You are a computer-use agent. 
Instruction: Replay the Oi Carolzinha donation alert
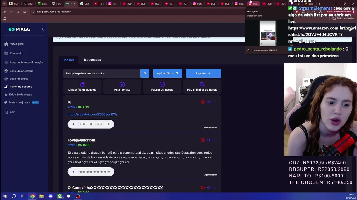coord(209,187)
